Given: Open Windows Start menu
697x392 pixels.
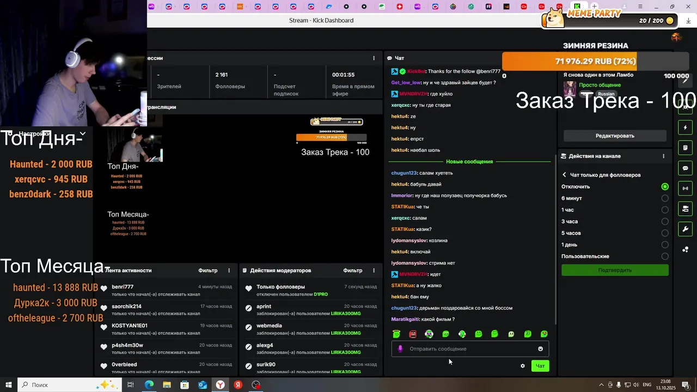Looking at the screenshot, I should pyautogui.click(x=9, y=385).
